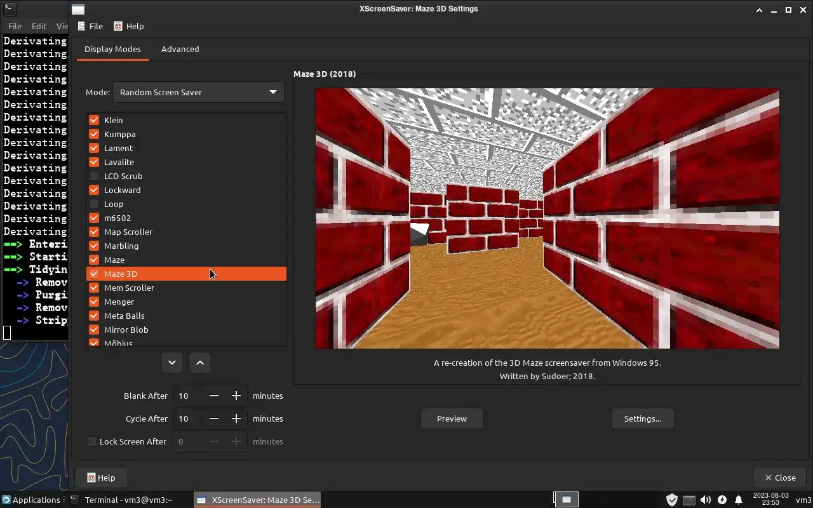
Task: Open the security shield tray icon
Action: [671, 500]
